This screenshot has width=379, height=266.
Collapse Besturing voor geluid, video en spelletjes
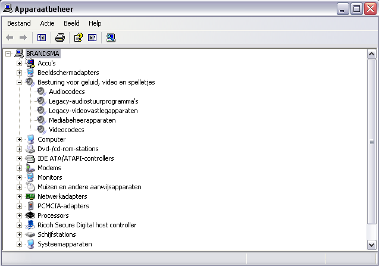(19, 83)
